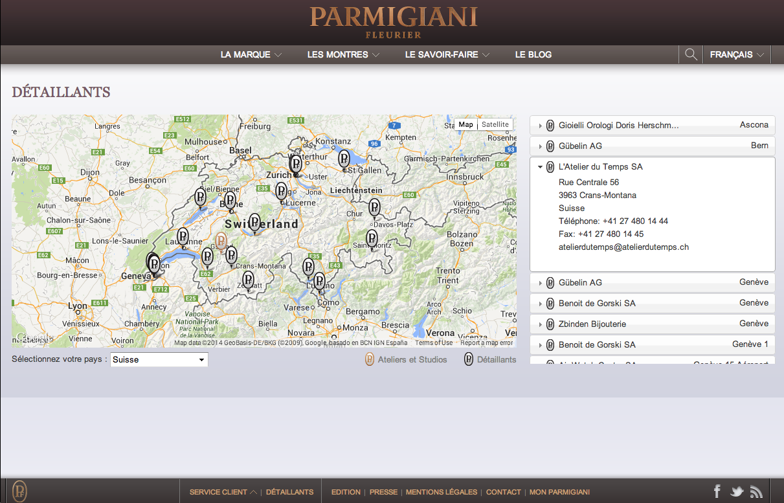Open DÉTAILLANTS footer link
Image resolution: width=784 pixels, height=503 pixels.
[x=289, y=492]
